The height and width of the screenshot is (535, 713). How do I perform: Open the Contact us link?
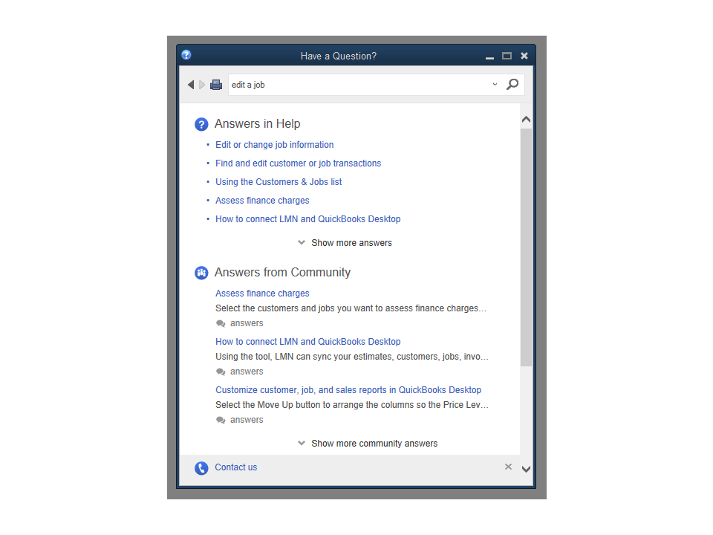click(236, 467)
